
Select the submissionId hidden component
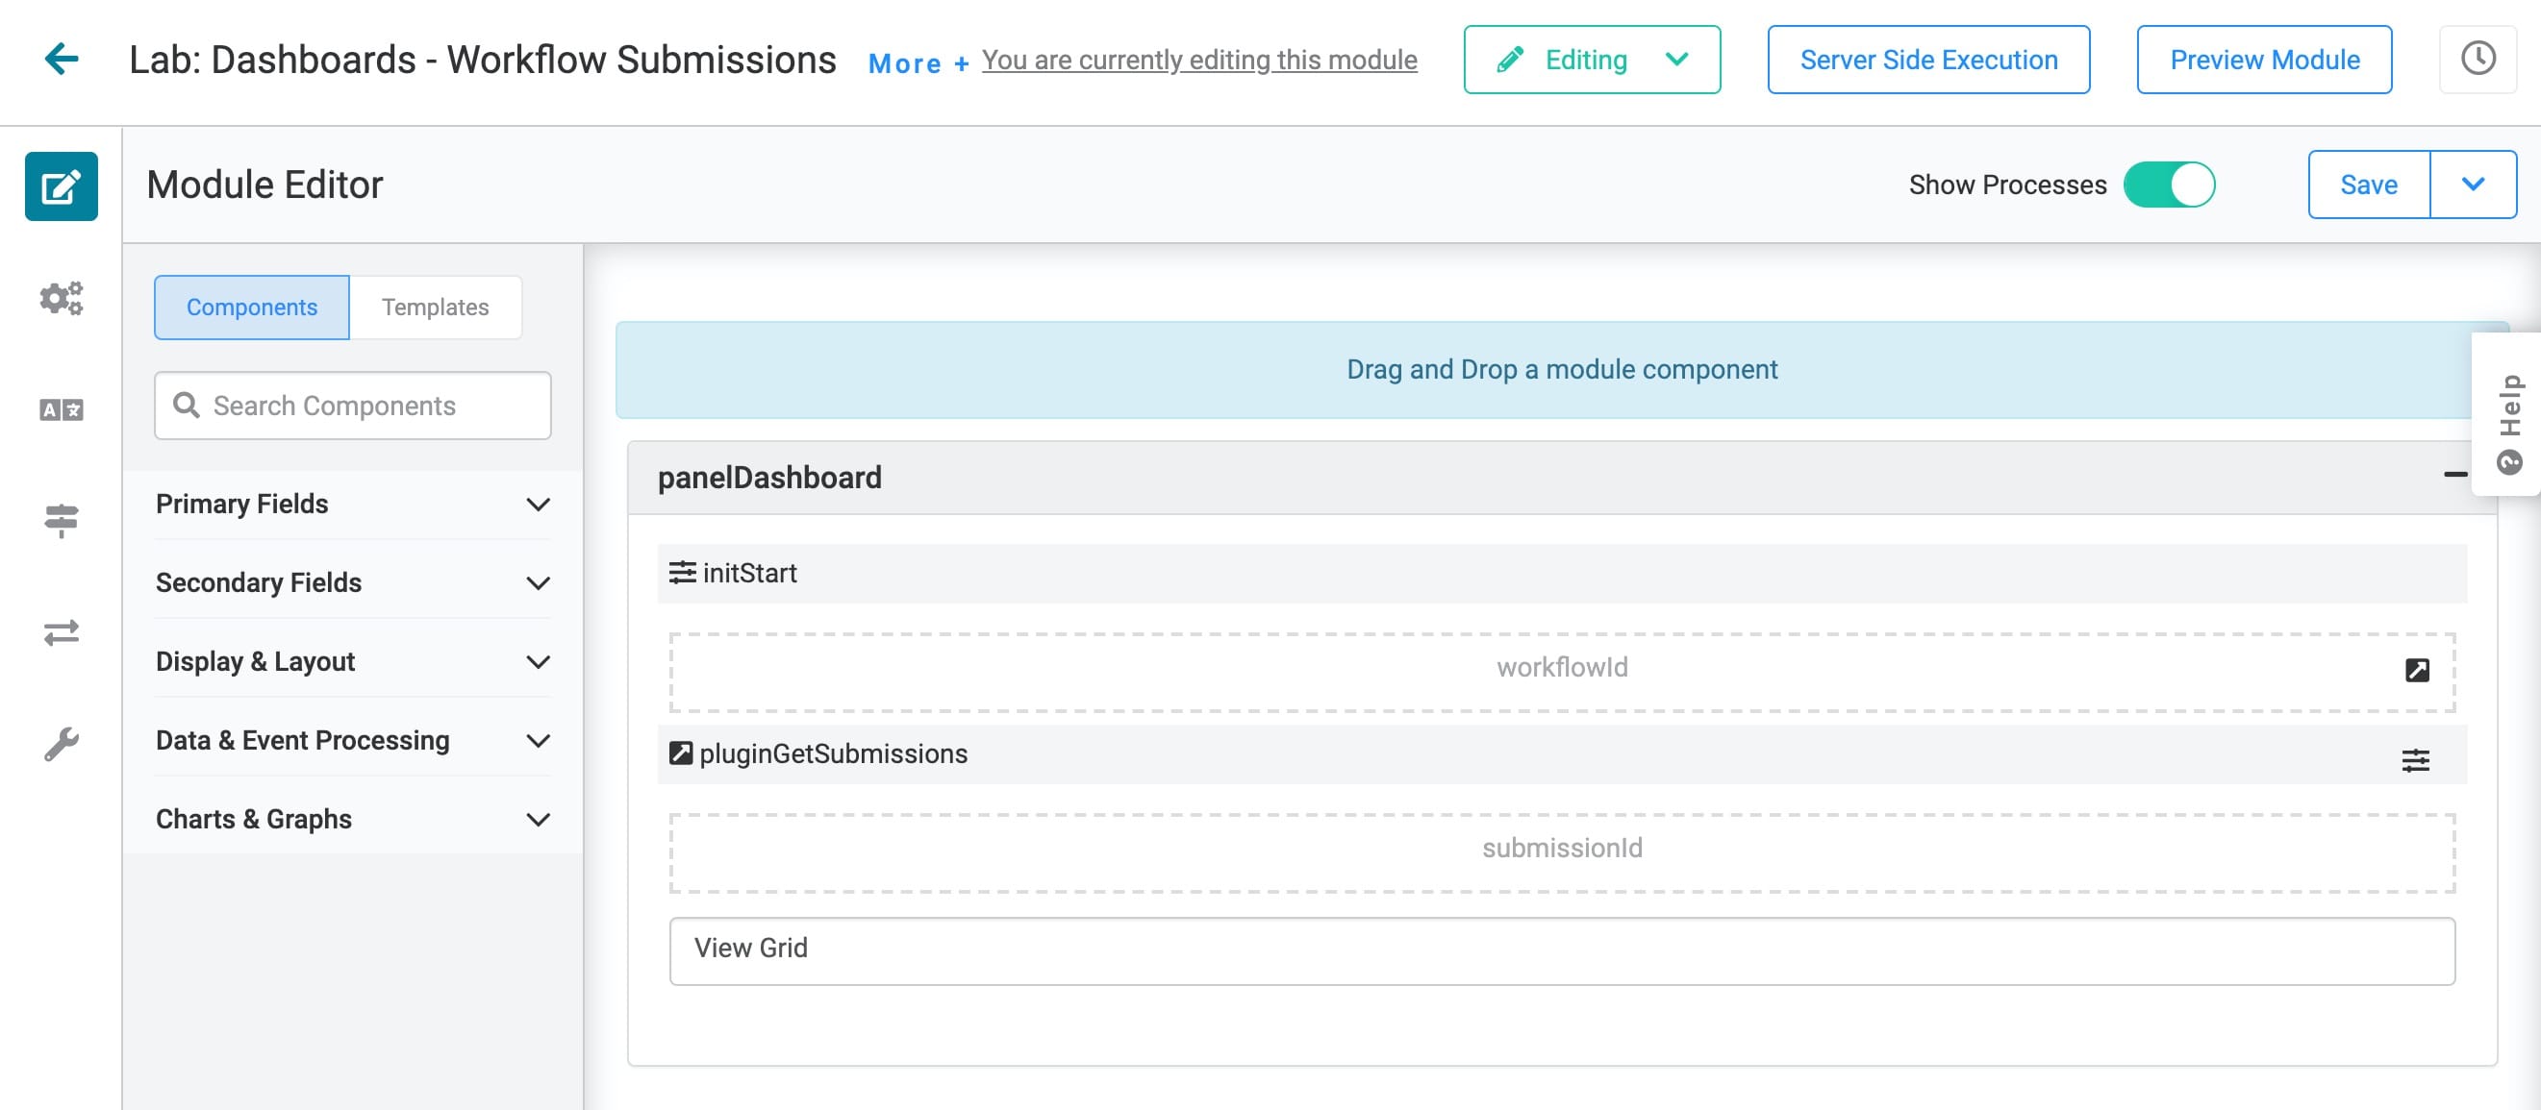[1562, 851]
